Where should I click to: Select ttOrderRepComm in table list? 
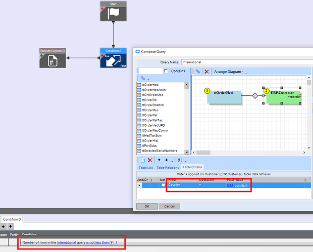pos(154,130)
